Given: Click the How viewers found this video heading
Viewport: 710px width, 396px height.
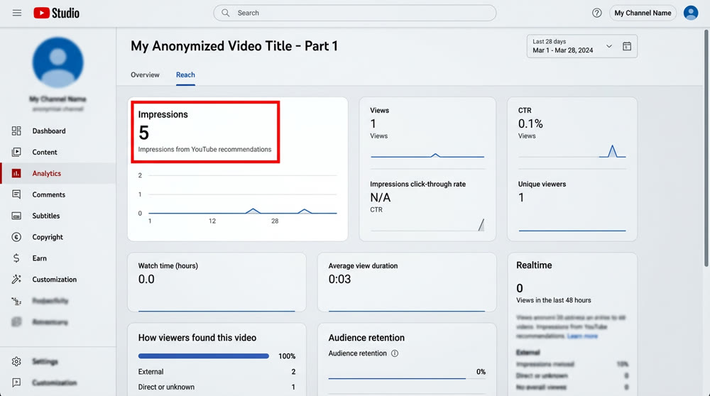Looking at the screenshot, I should 197,338.
